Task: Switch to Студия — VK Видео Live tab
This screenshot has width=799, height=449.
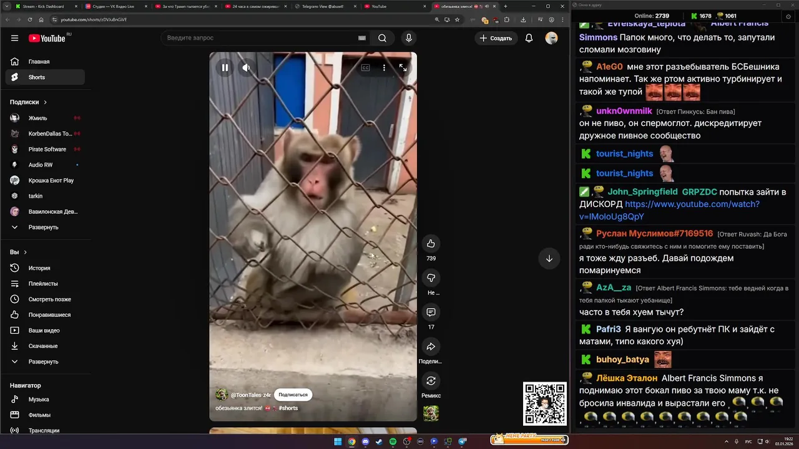Action: pyautogui.click(x=115, y=6)
